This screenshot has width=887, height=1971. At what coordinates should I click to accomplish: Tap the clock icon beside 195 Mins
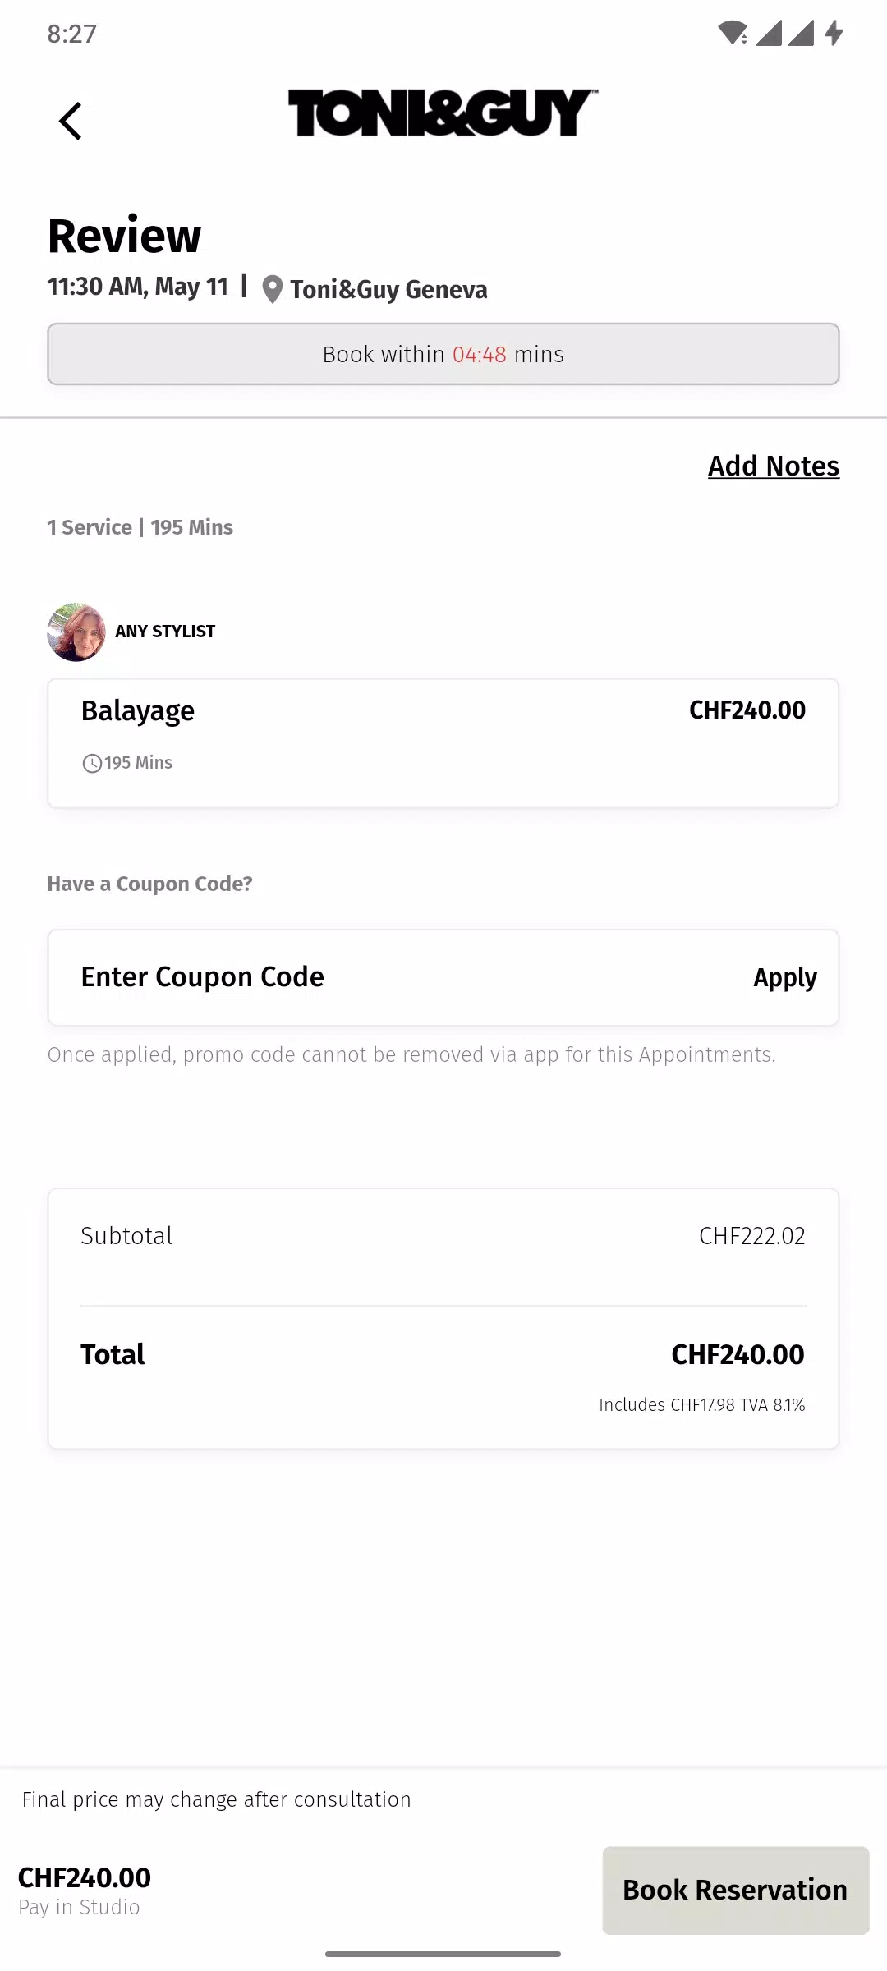[92, 764]
